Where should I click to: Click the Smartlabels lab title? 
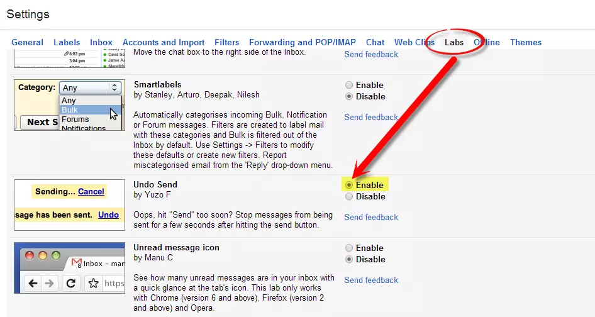157,85
